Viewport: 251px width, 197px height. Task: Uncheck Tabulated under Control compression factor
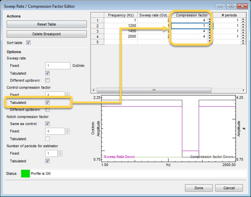tap(47, 102)
